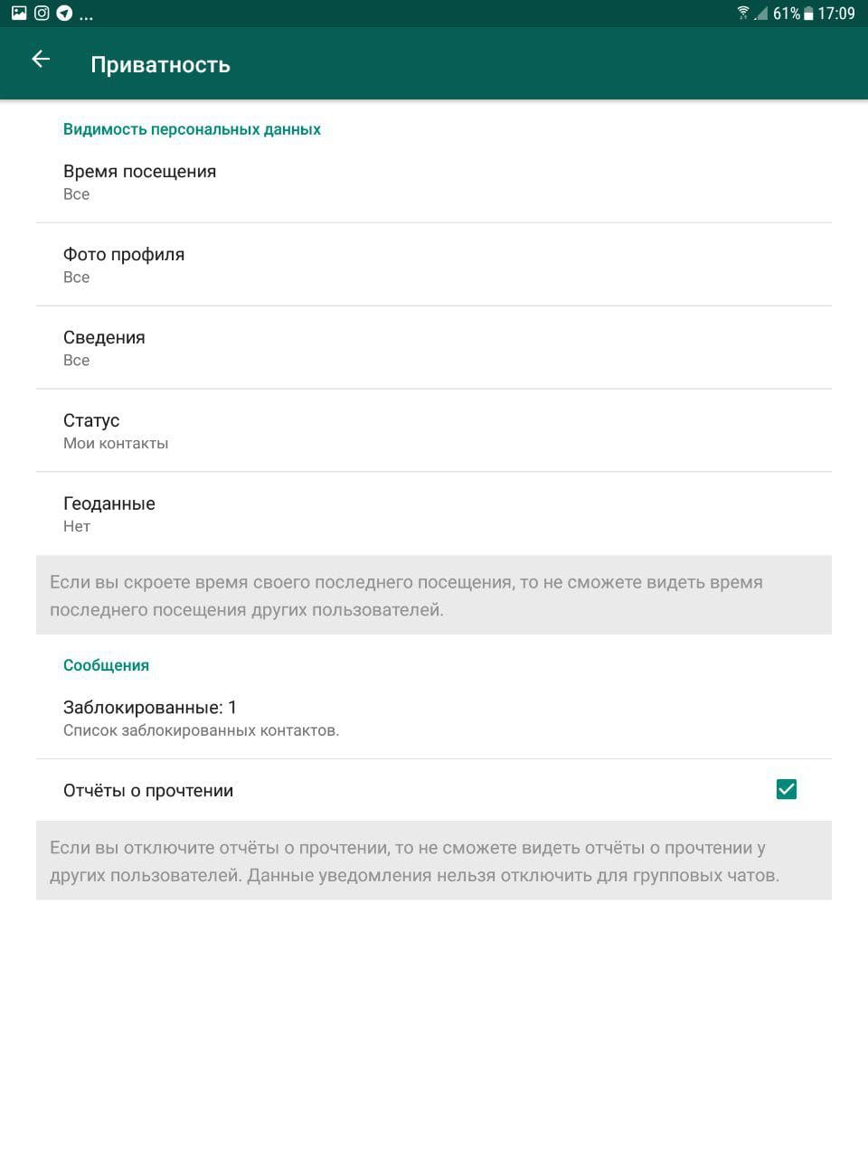Tap the Instagram notification icon
Screen dimensions: 868x1157
pos(42,13)
